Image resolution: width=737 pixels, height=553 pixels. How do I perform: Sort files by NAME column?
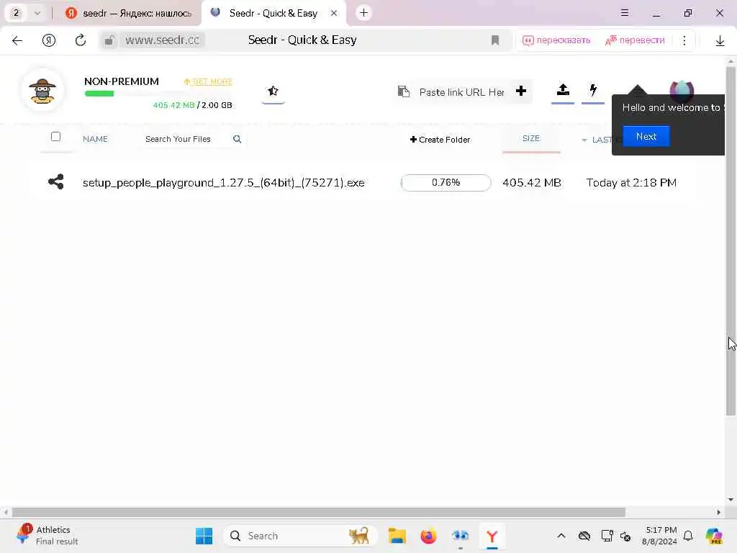(x=96, y=139)
